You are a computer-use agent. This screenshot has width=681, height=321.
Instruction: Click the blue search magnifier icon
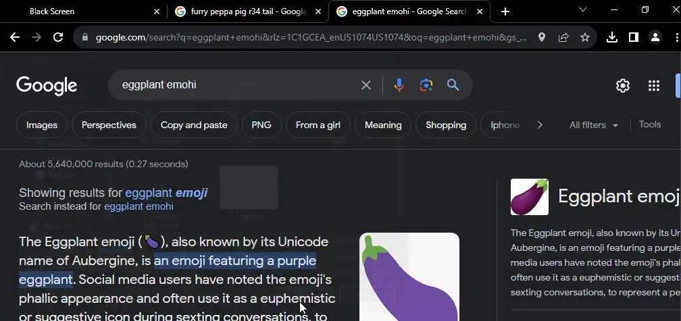(x=453, y=85)
